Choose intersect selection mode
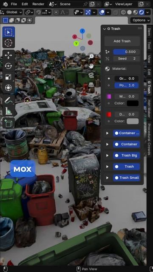The height and width of the screenshot is (272, 153). click(x=29, y=20)
